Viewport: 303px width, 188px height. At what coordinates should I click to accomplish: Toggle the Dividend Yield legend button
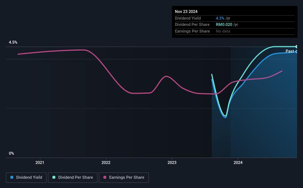pyautogui.click(x=26, y=178)
